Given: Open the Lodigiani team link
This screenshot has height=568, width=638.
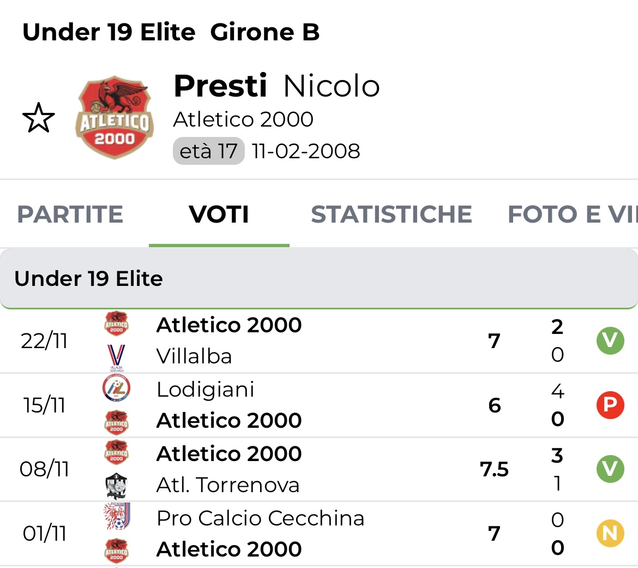Looking at the screenshot, I should tap(205, 390).
